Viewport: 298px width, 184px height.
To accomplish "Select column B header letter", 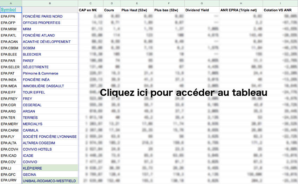I will point(50,3).
